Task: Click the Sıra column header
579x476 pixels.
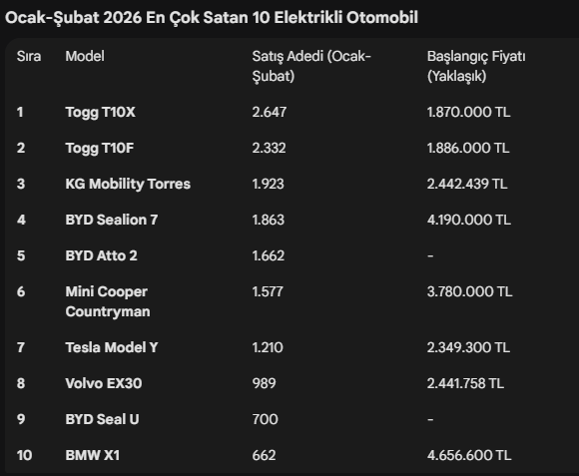Action: (x=29, y=57)
